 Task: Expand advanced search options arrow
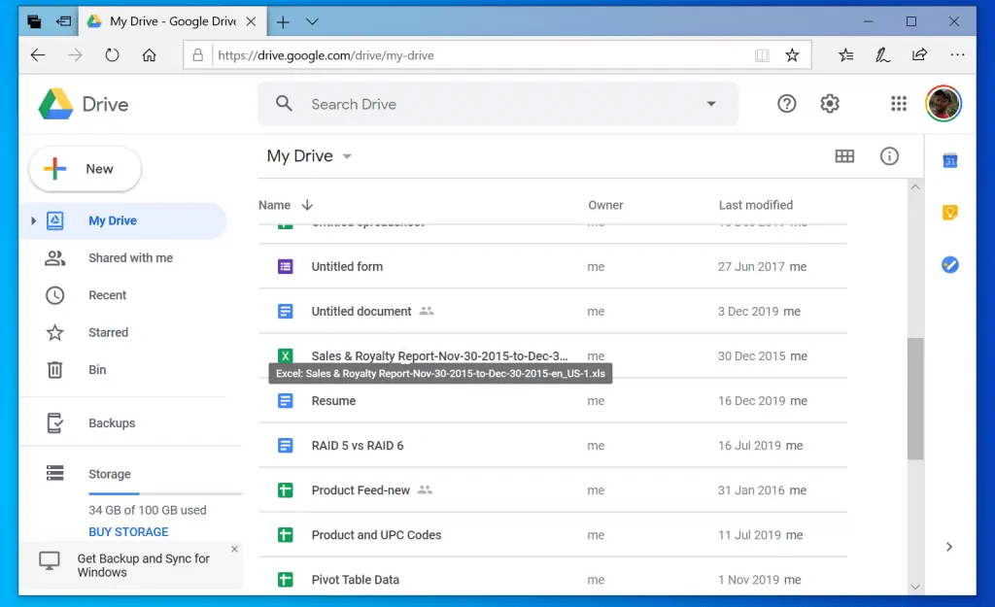click(x=710, y=103)
